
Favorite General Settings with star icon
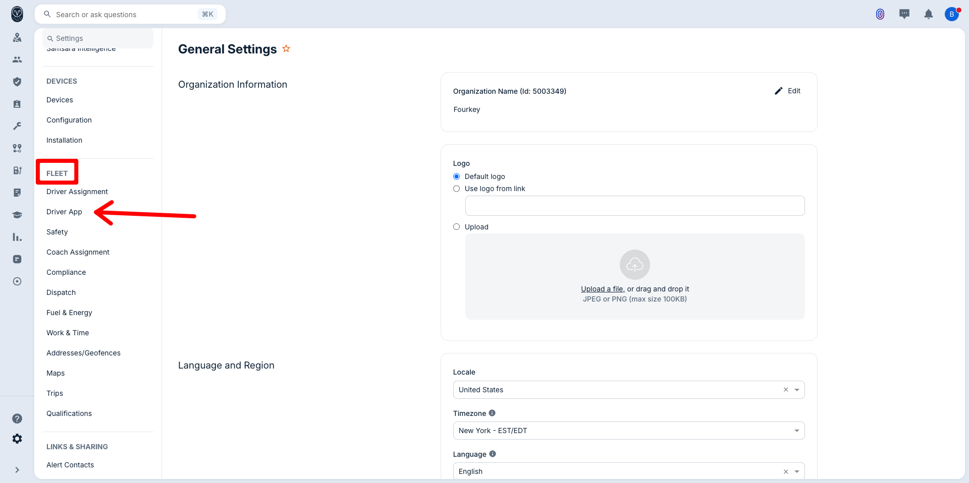pos(286,49)
